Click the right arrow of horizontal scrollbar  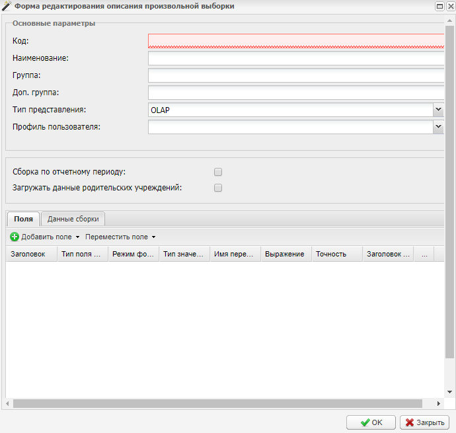click(438, 403)
